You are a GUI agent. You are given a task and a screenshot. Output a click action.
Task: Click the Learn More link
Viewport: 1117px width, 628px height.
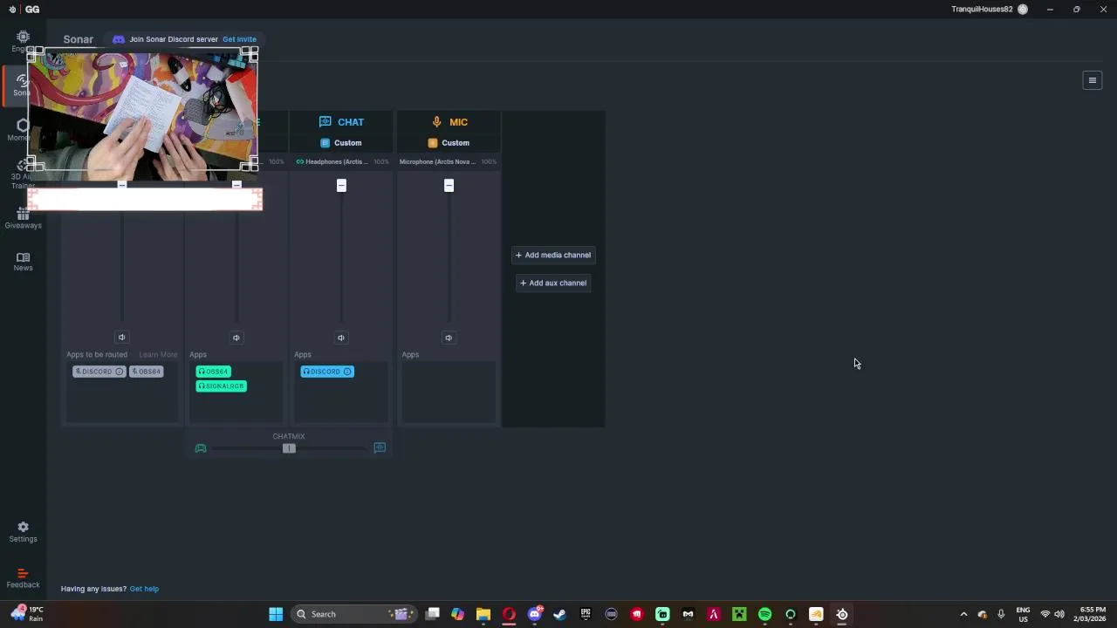tap(158, 355)
